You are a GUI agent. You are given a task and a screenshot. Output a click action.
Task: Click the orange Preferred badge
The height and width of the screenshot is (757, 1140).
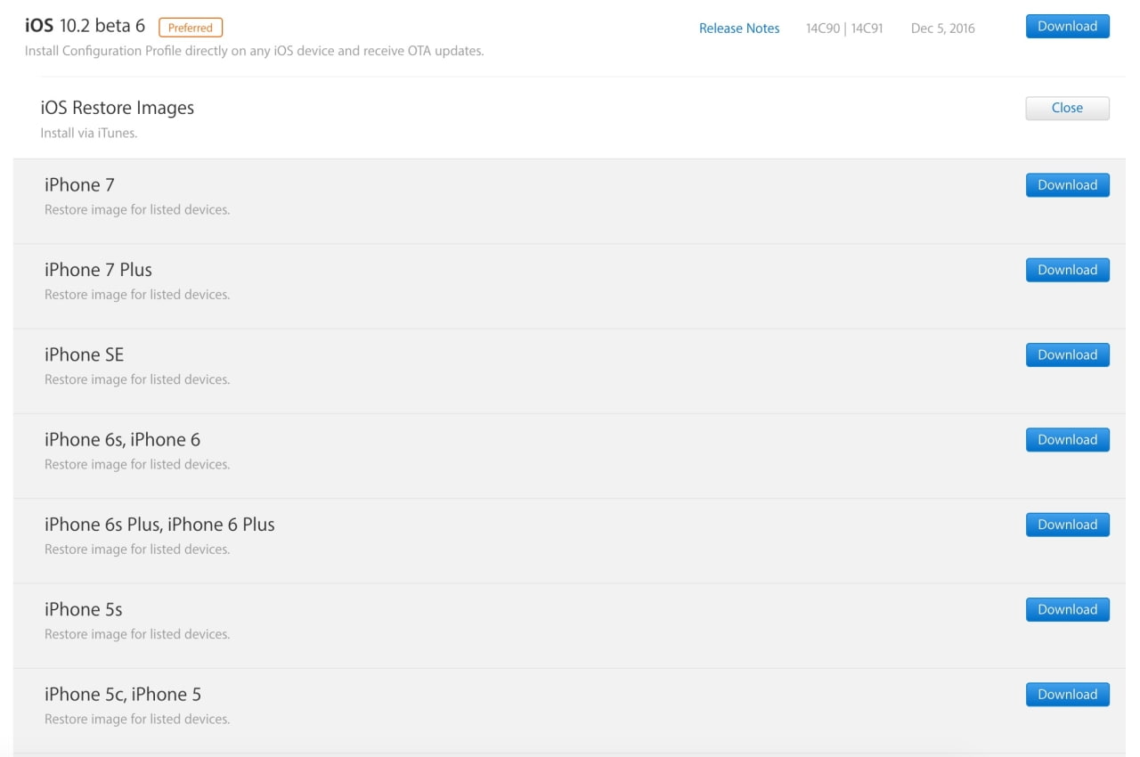pyautogui.click(x=191, y=28)
